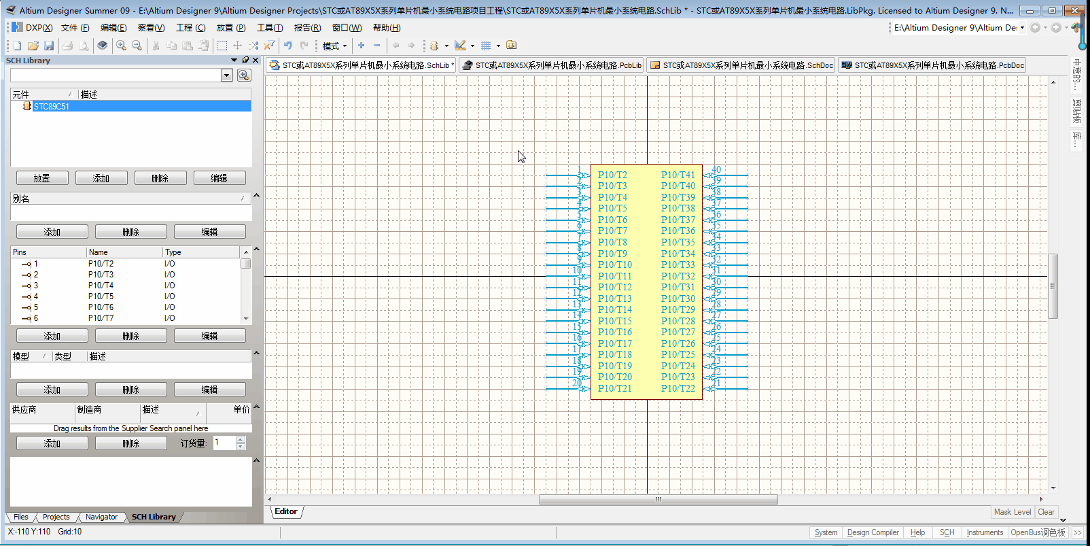1090x546 pixels.
Task: Open the IEEE symbols tool icon
Action: [x=434, y=46]
